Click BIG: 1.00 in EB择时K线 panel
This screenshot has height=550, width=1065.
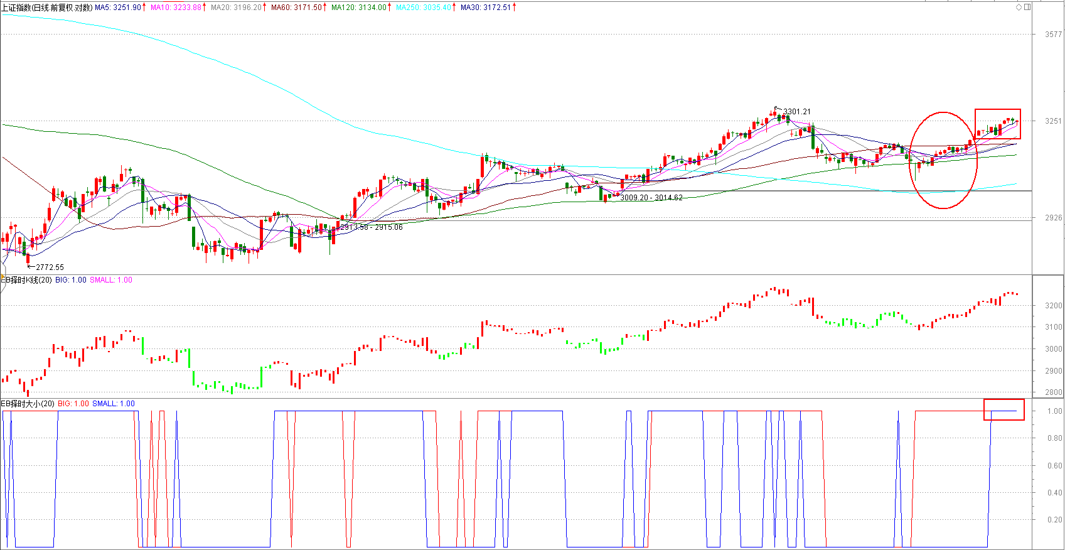71,280
